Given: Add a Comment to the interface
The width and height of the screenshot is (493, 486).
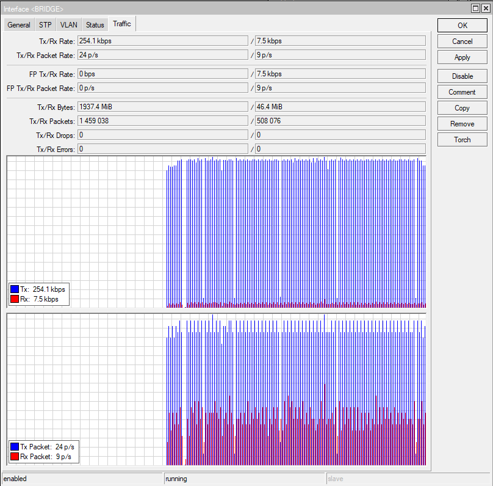Looking at the screenshot, I should [x=462, y=92].
